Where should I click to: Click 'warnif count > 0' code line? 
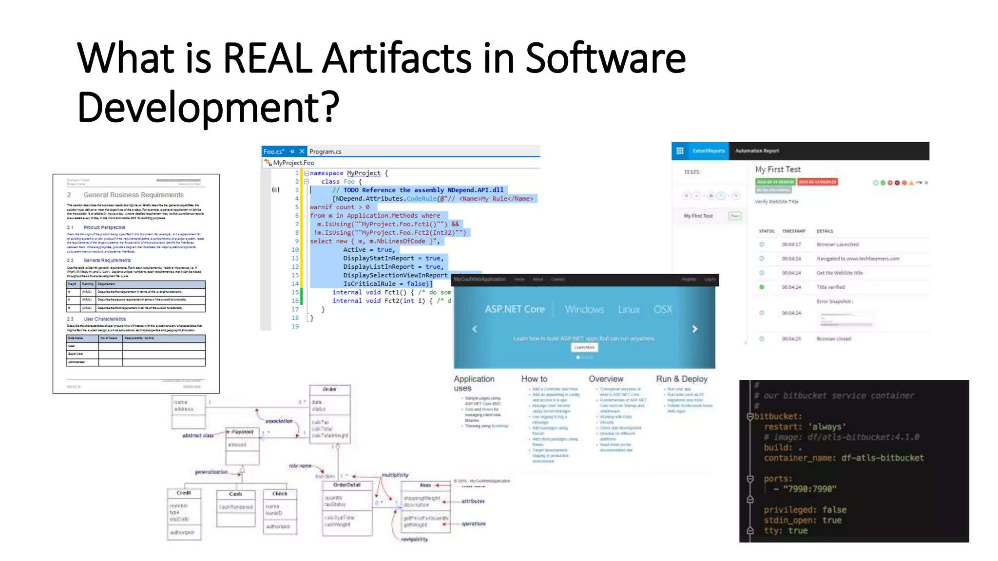click(x=340, y=207)
